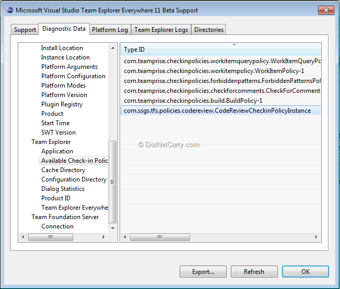Select Platform Arguments item
This screenshot has width=340, height=289.
69,67
